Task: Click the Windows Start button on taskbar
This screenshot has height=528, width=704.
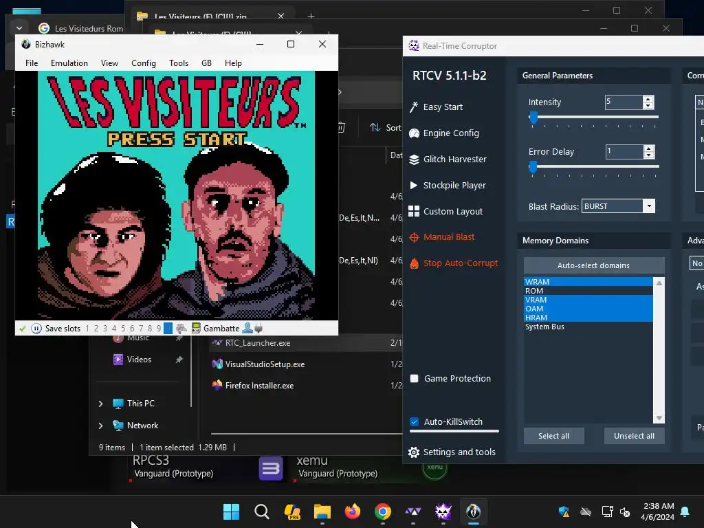Action: tap(231, 511)
